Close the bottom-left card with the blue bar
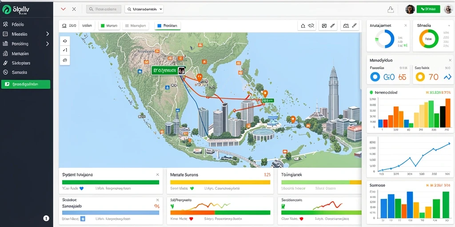 (x=158, y=200)
